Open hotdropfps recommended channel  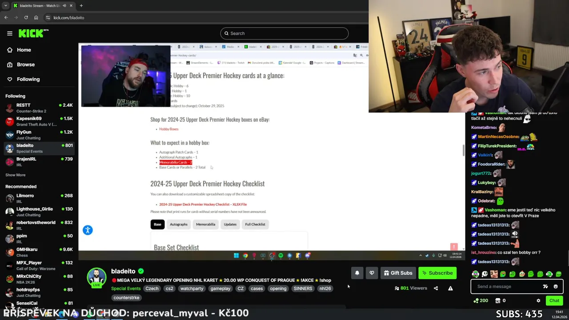click(x=39, y=292)
